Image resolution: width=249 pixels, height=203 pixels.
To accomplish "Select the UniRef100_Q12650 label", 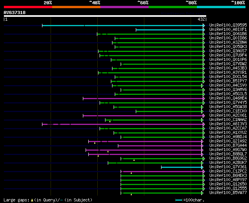I will tap(228, 184).
